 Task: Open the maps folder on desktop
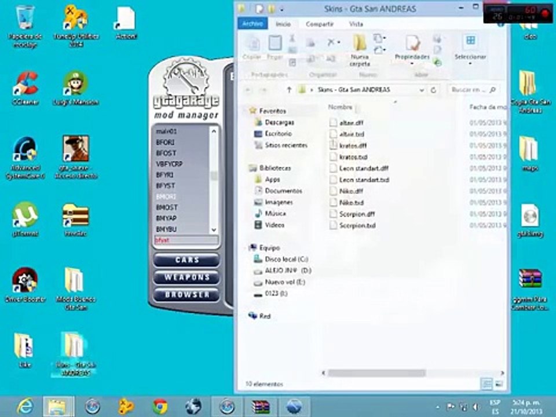click(x=530, y=153)
